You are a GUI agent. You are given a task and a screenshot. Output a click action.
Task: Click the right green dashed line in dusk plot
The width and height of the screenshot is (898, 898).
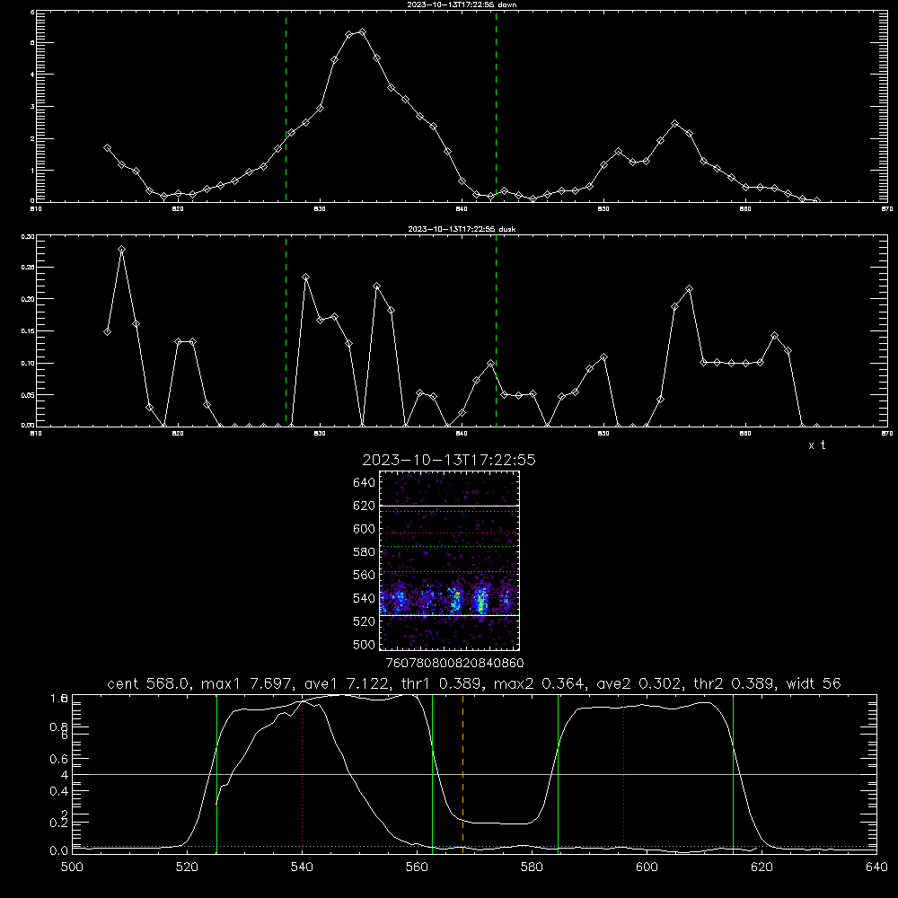point(496,330)
